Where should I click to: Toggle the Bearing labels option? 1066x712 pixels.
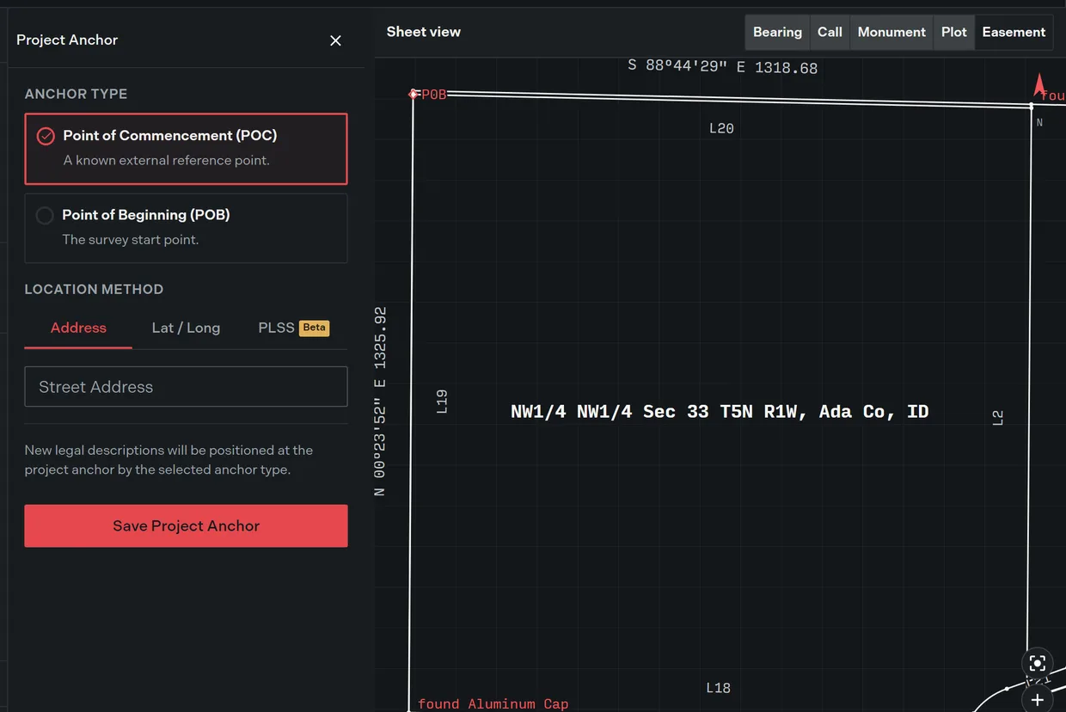777,32
